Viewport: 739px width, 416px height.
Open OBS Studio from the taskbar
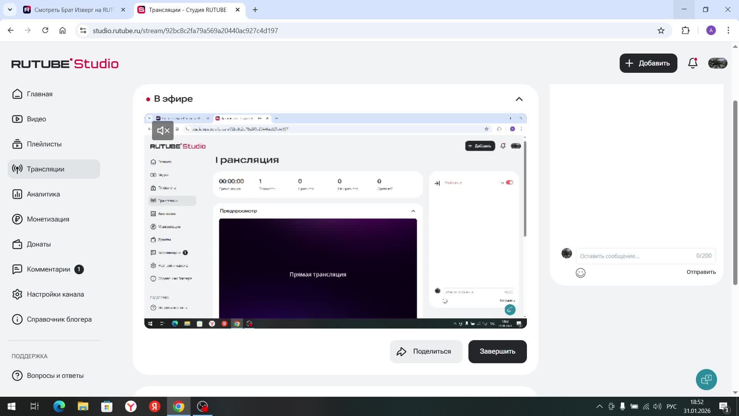click(202, 406)
